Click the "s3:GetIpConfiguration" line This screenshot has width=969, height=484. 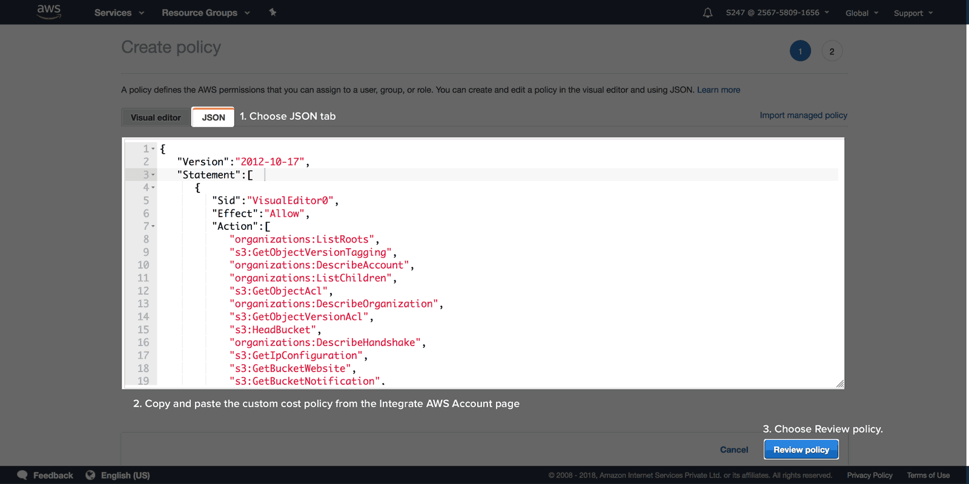(x=299, y=355)
